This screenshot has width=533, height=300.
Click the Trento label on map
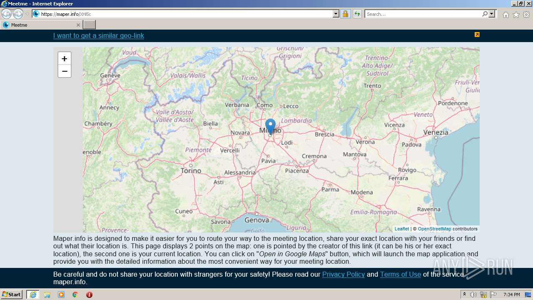click(x=372, y=85)
